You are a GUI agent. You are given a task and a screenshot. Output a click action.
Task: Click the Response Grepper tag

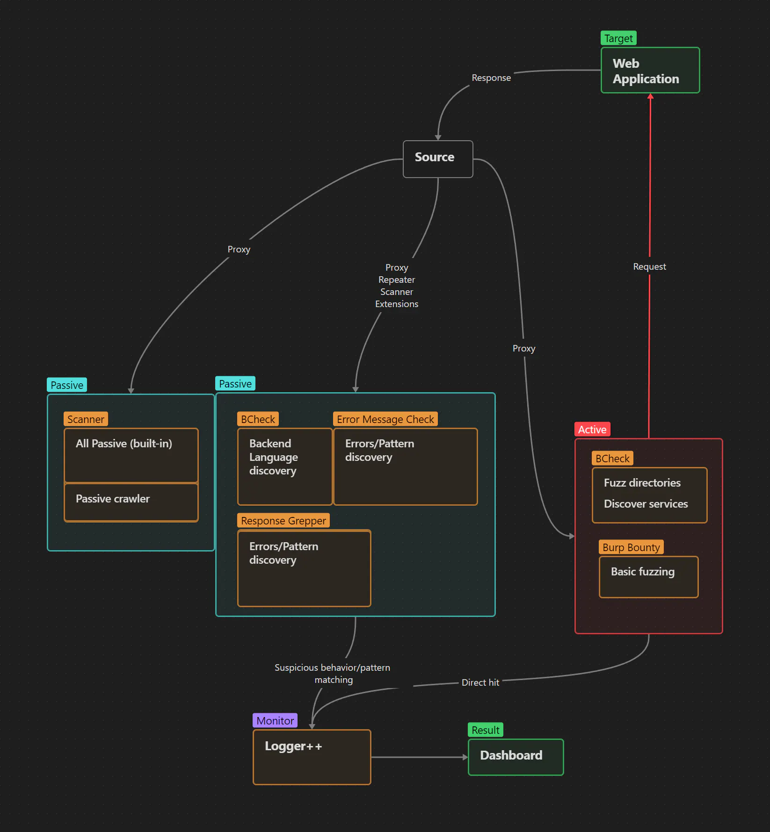[283, 521]
